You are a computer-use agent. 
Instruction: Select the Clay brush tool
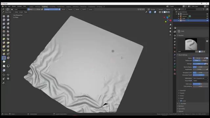point(4,20)
